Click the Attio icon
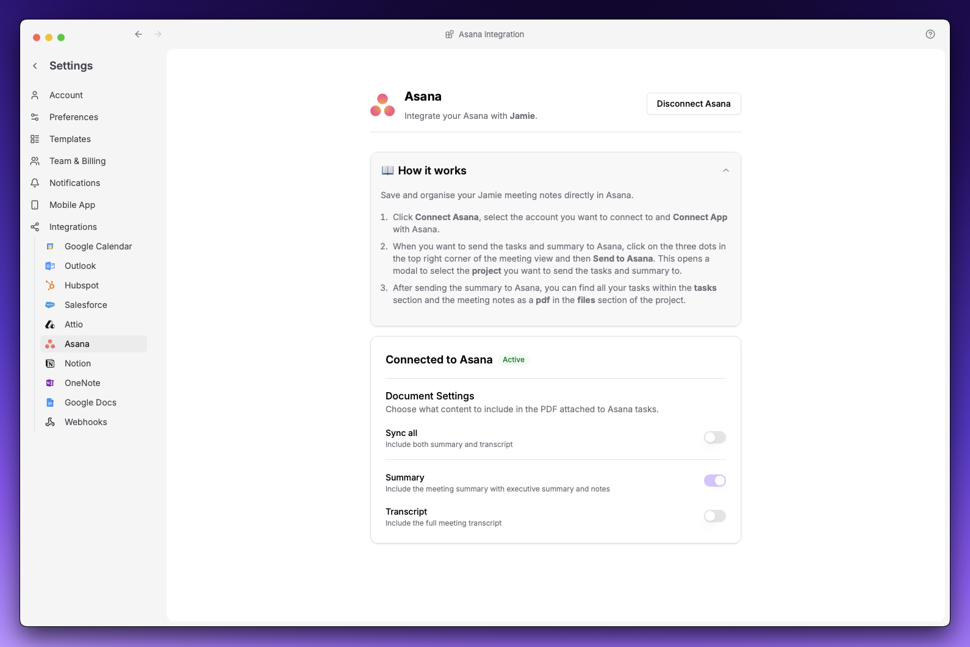 pos(50,324)
